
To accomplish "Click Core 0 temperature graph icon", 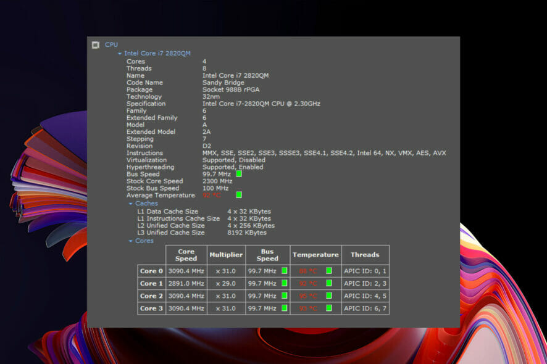I will click(x=329, y=270).
